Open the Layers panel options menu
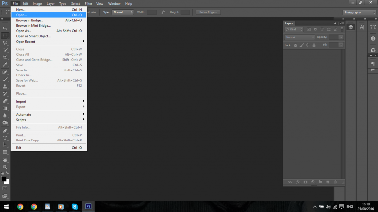The image size is (378, 212). pos(342,23)
